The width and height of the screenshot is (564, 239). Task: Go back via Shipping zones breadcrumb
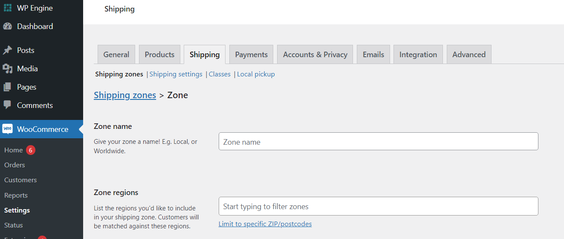pyautogui.click(x=125, y=95)
